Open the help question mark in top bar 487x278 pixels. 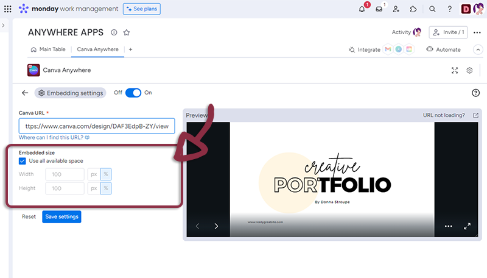[x=449, y=9]
